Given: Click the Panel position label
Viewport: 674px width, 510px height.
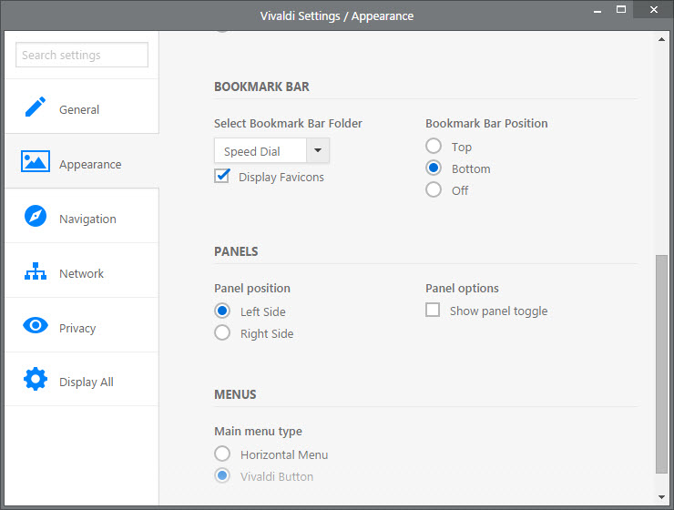Looking at the screenshot, I should pyautogui.click(x=252, y=289).
